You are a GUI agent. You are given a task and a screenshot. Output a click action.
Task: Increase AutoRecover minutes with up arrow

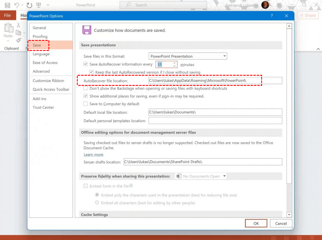point(175,63)
